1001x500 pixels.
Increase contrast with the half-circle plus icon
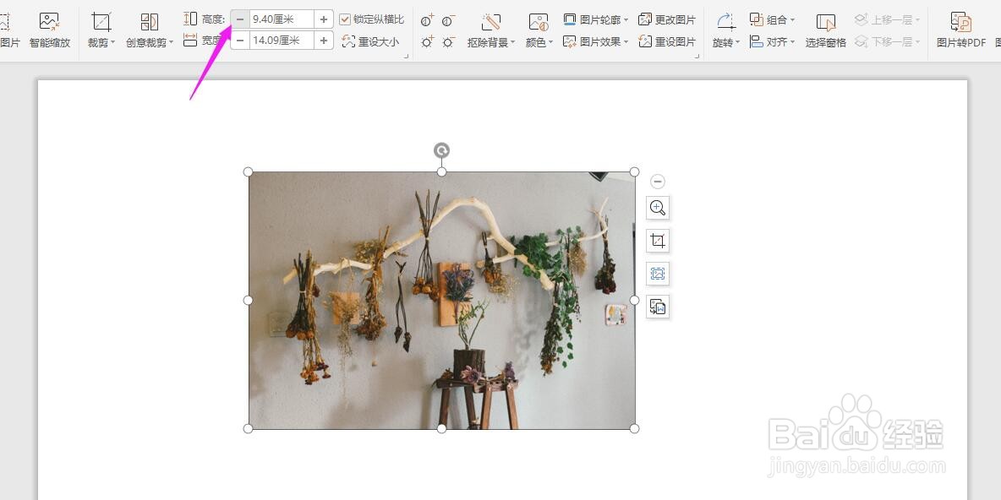tap(428, 20)
